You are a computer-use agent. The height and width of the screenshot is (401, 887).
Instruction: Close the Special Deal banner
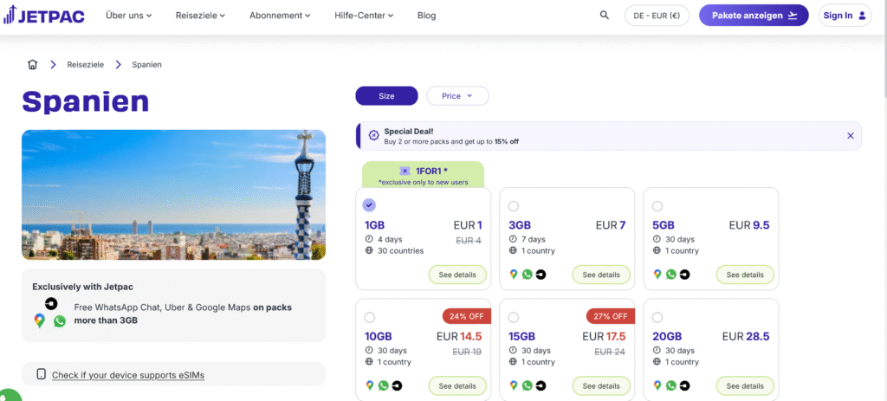(851, 136)
